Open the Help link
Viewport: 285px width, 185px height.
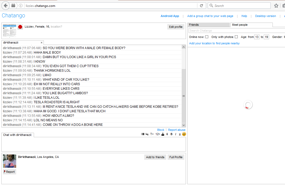[x=244, y=16]
